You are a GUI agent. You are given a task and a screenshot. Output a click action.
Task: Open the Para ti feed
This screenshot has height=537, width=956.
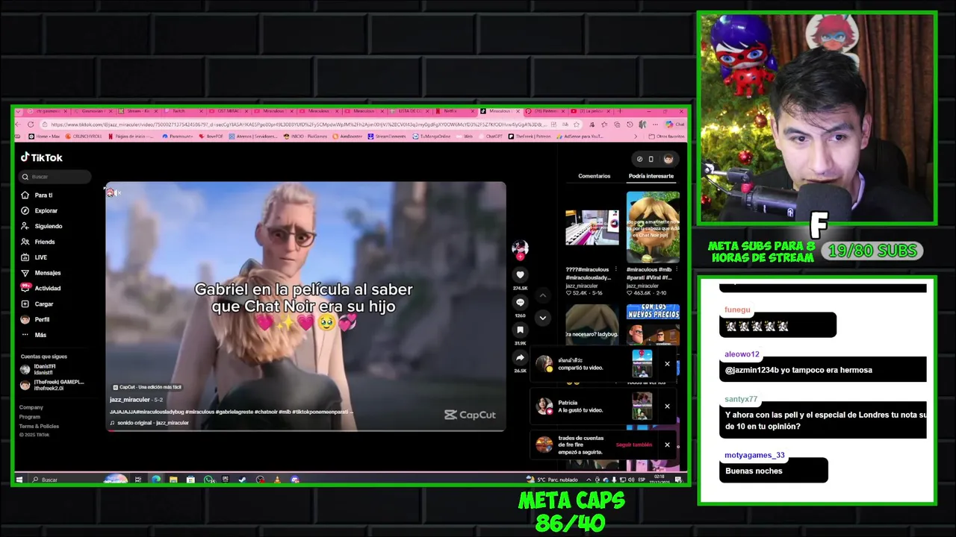[37, 195]
